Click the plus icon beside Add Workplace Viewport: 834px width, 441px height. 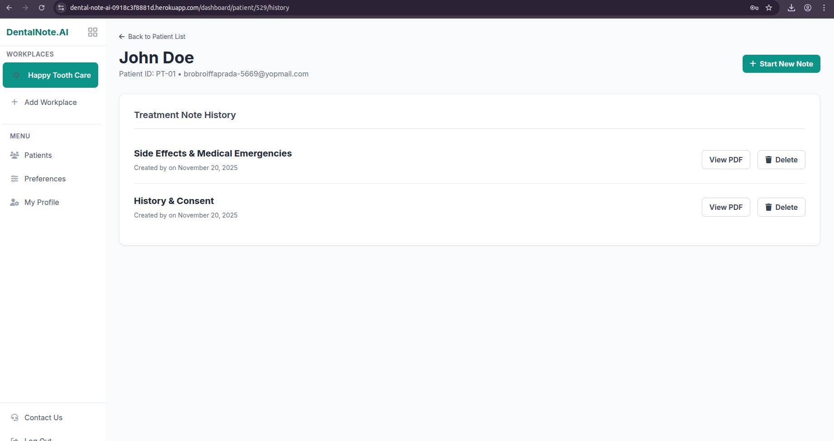pos(14,102)
